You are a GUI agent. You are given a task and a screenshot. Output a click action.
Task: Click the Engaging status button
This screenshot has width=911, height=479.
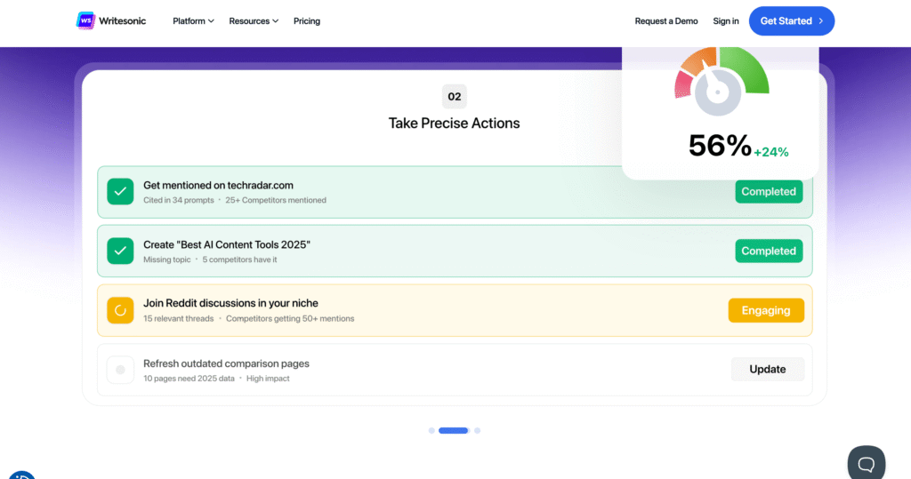(766, 310)
